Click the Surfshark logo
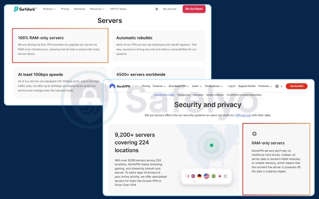Screen dimensions: 319x199 tap(25, 9)
